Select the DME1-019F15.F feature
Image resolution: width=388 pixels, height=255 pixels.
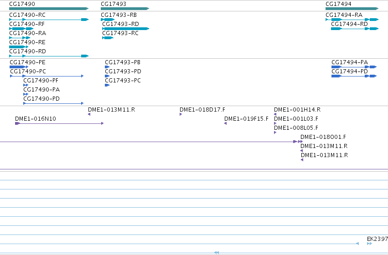point(225,123)
